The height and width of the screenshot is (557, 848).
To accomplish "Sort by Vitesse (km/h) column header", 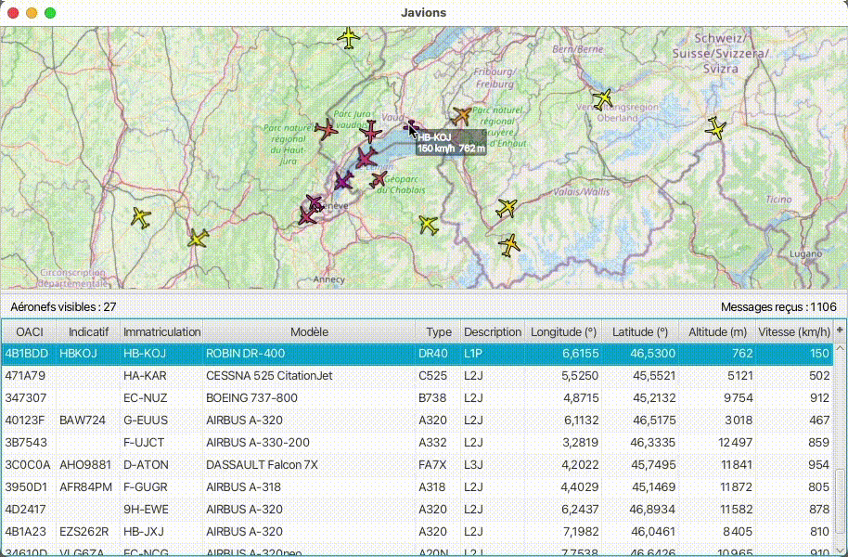I will point(794,331).
